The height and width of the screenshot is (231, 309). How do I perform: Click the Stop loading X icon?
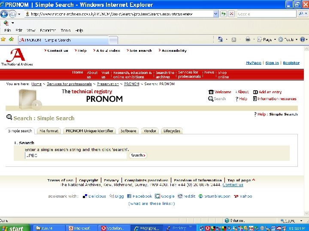click(231, 14)
